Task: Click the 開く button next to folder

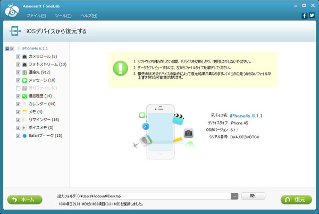Action: click(x=253, y=196)
